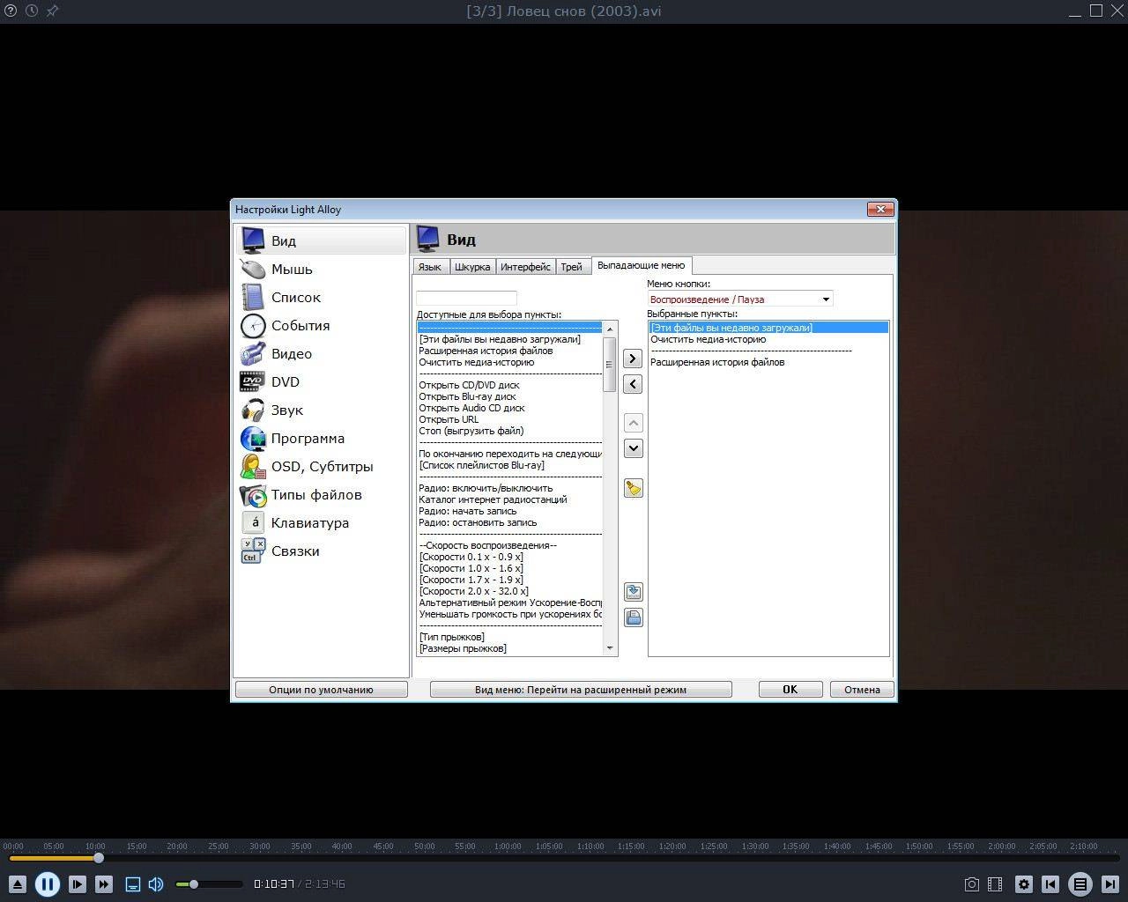Click Вид меню: Перейти на расширенный режим
This screenshot has height=902, width=1128.
click(x=581, y=690)
